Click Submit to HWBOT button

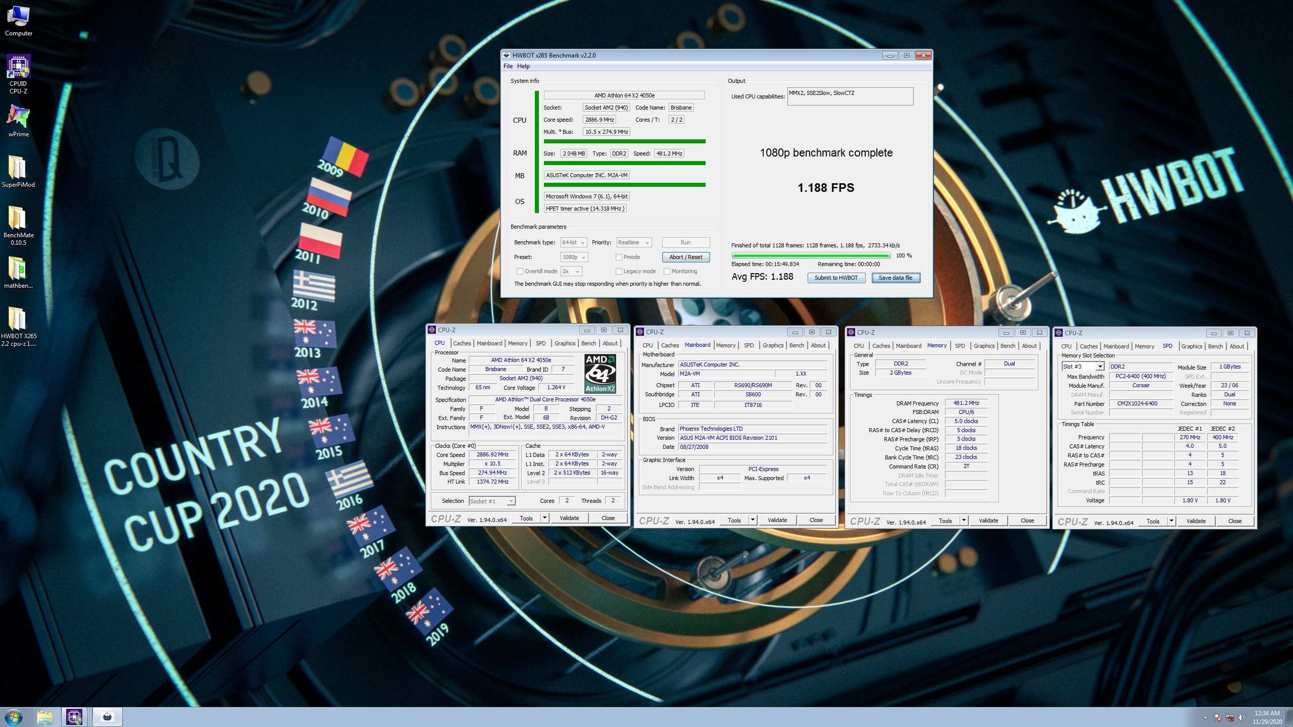[836, 278]
